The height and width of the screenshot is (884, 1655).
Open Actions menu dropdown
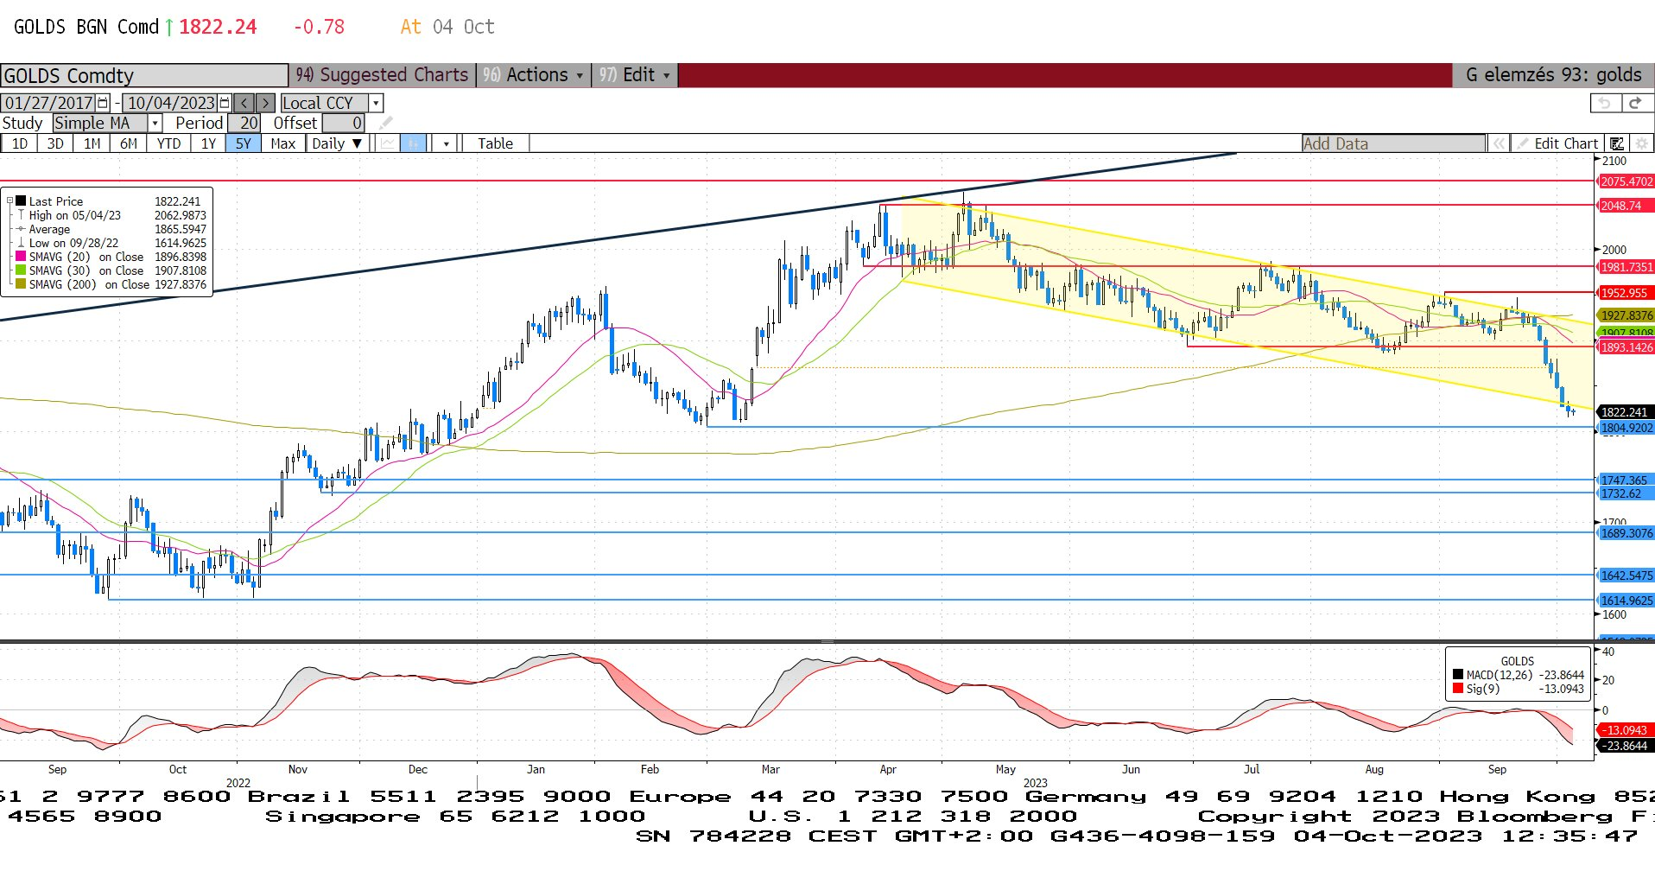pos(535,75)
